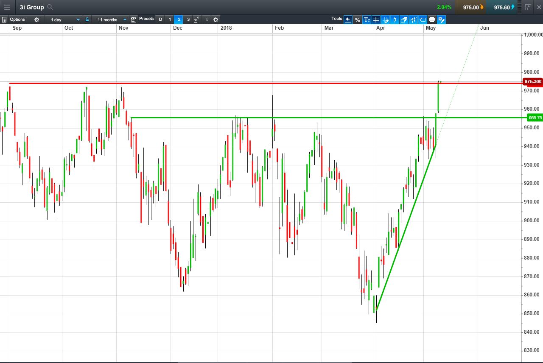Screen dimensions: 543x363
Task: Open the hamburger main menu
Action: point(7,7)
